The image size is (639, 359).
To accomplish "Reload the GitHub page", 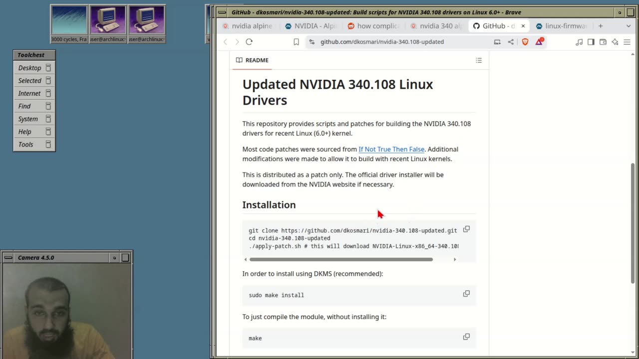I will [x=249, y=42].
